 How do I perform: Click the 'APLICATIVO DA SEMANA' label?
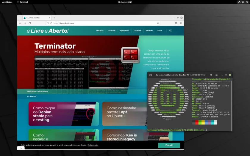37,92
